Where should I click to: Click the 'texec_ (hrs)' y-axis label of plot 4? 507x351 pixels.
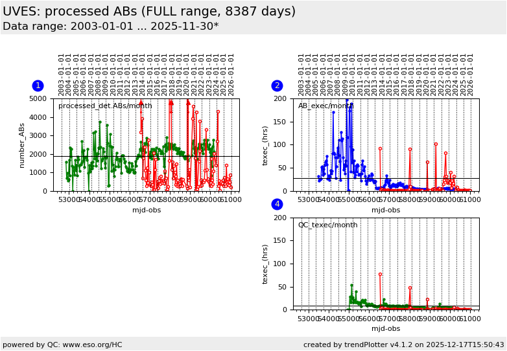coord(265,264)
